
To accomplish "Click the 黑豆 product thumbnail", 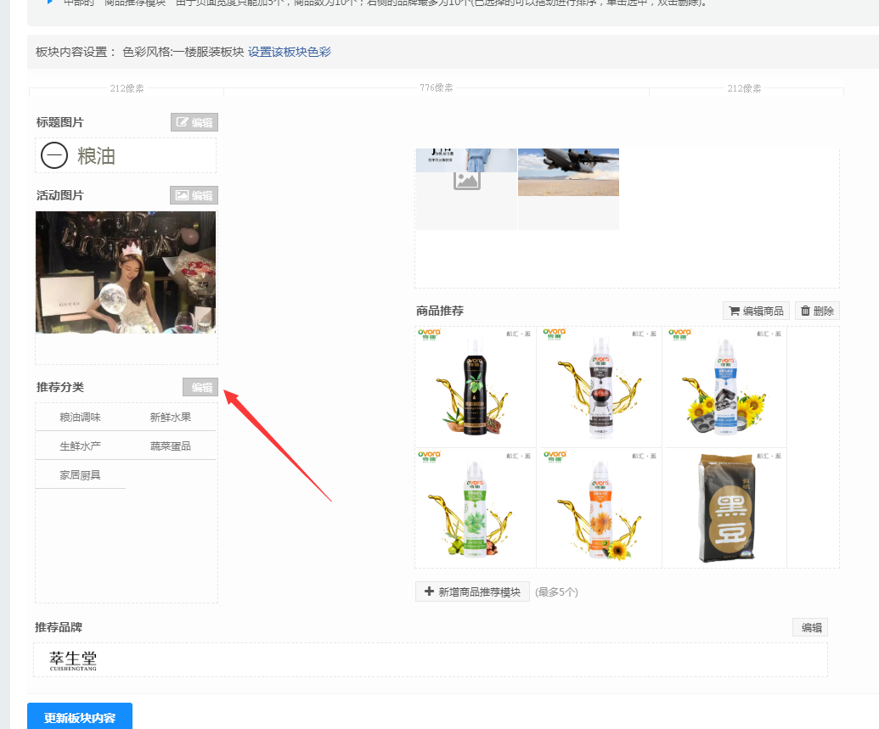I will 724,507.
